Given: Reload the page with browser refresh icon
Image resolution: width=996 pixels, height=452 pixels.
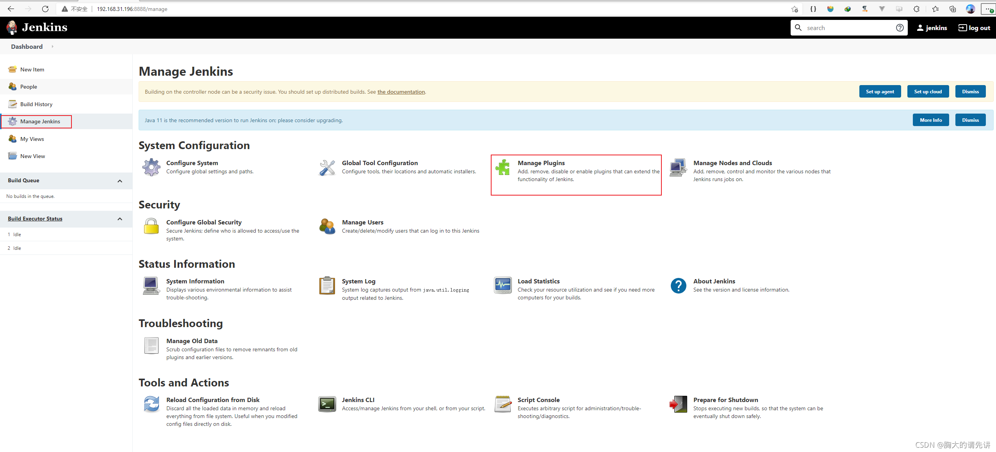Looking at the screenshot, I should [x=45, y=9].
